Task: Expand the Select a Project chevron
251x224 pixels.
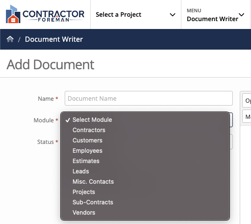Action: point(173,15)
